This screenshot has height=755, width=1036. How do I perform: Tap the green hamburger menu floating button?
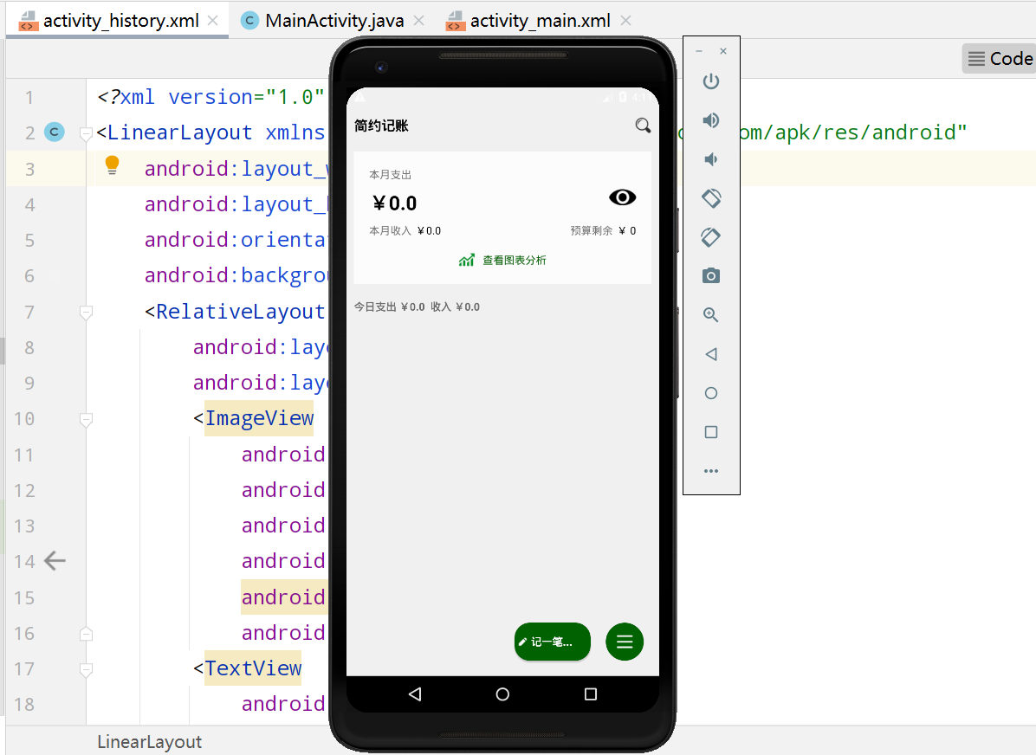click(625, 642)
